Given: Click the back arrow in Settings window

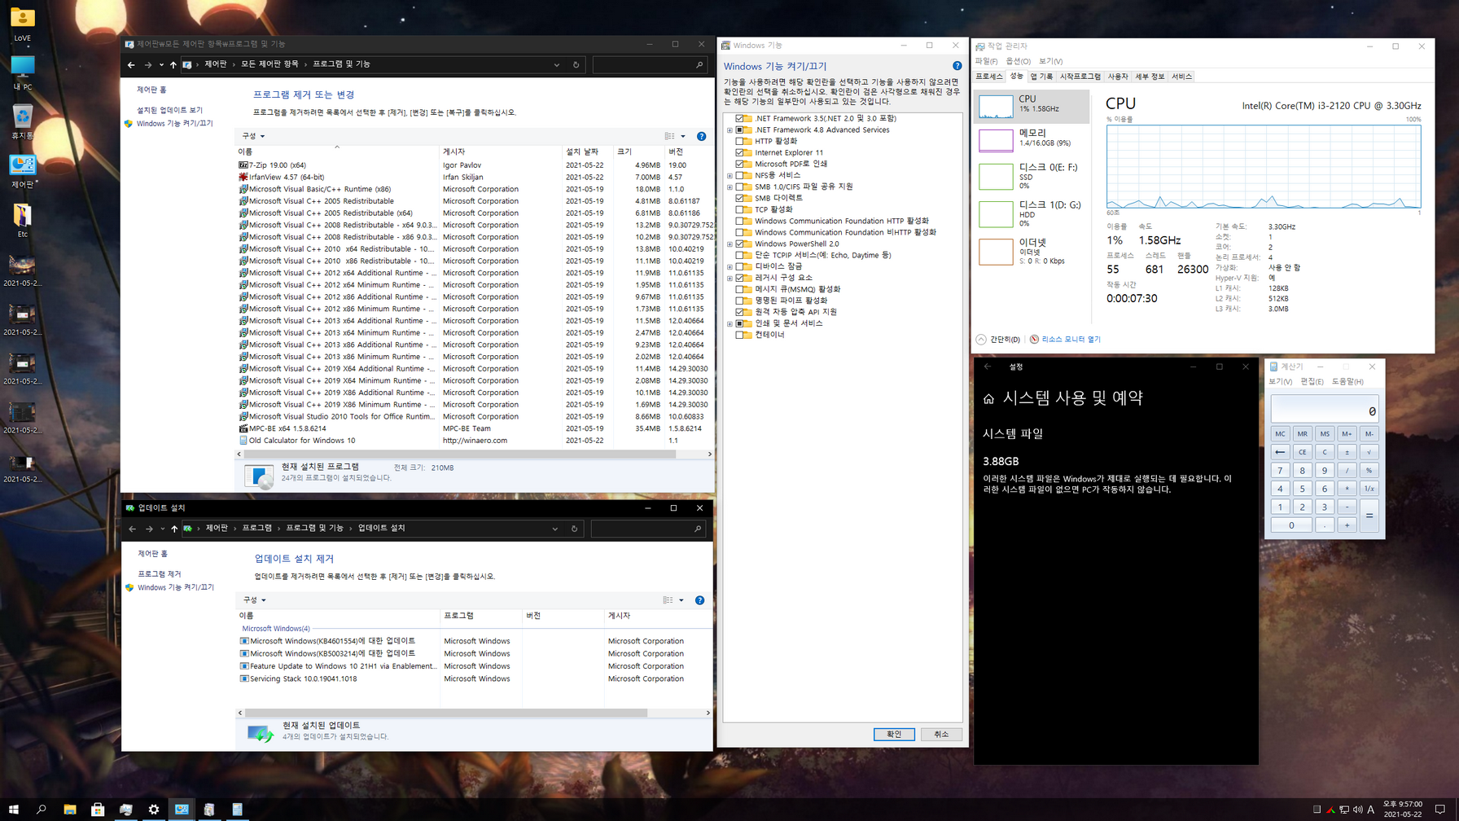Looking at the screenshot, I should tap(988, 367).
